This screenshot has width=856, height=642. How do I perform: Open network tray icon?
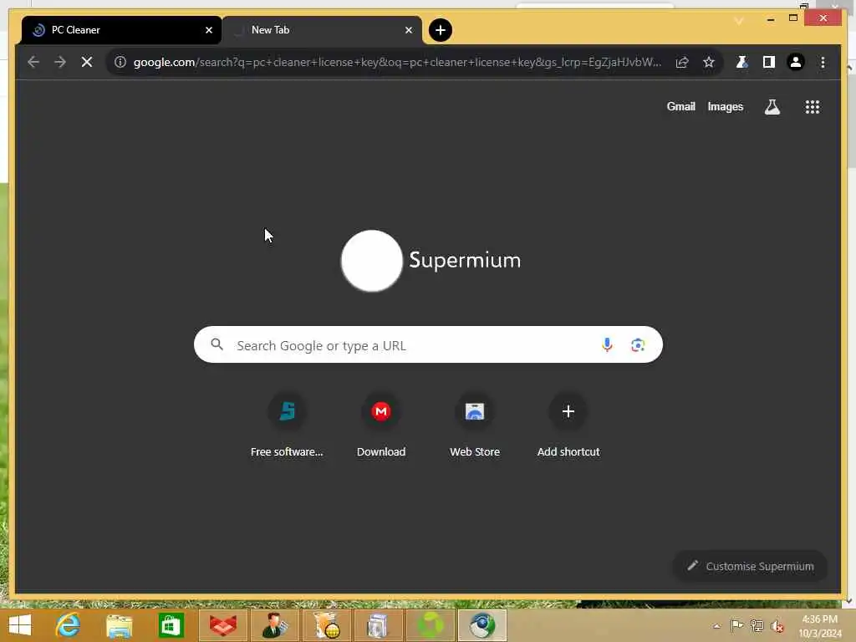[x=757, y=625]
